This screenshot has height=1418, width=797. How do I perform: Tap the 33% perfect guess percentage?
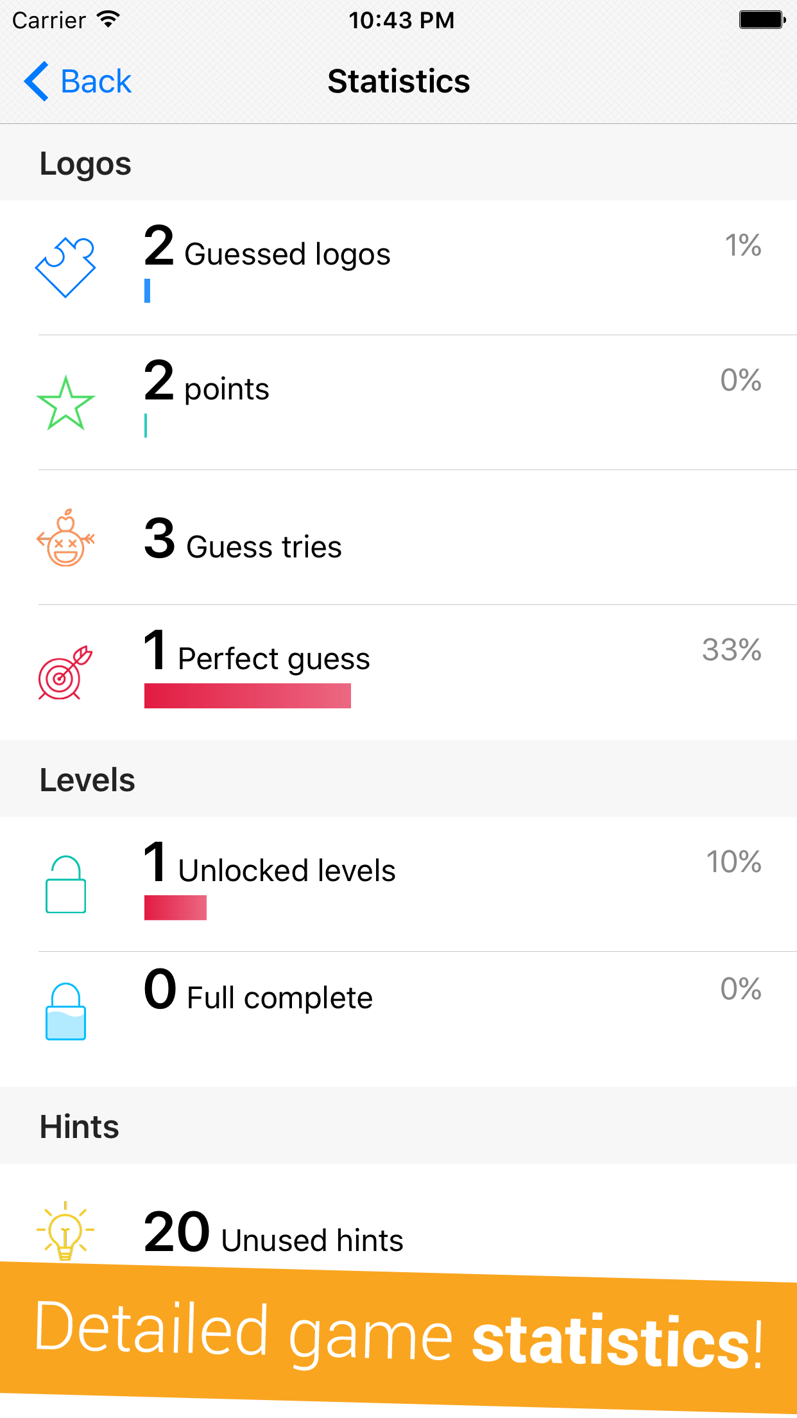[x=731, y=650]
